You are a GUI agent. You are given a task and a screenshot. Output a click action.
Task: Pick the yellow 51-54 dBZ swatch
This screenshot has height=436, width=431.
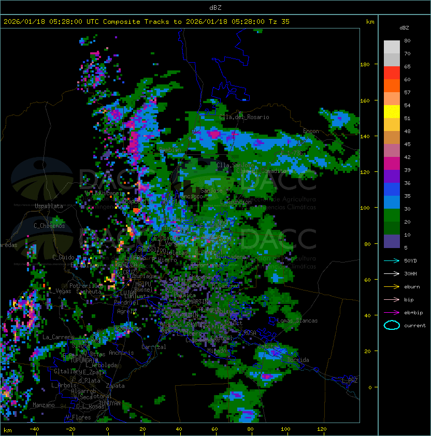pyautogui.click(x=392, y=112)
